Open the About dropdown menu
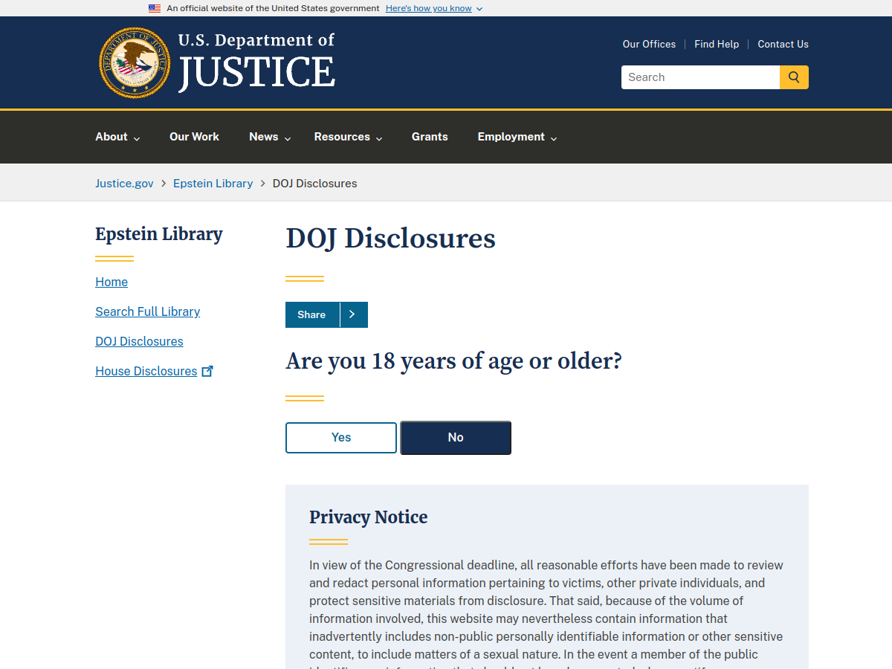The height and width of the screenshot is (669, 892). tap(117, 137)
